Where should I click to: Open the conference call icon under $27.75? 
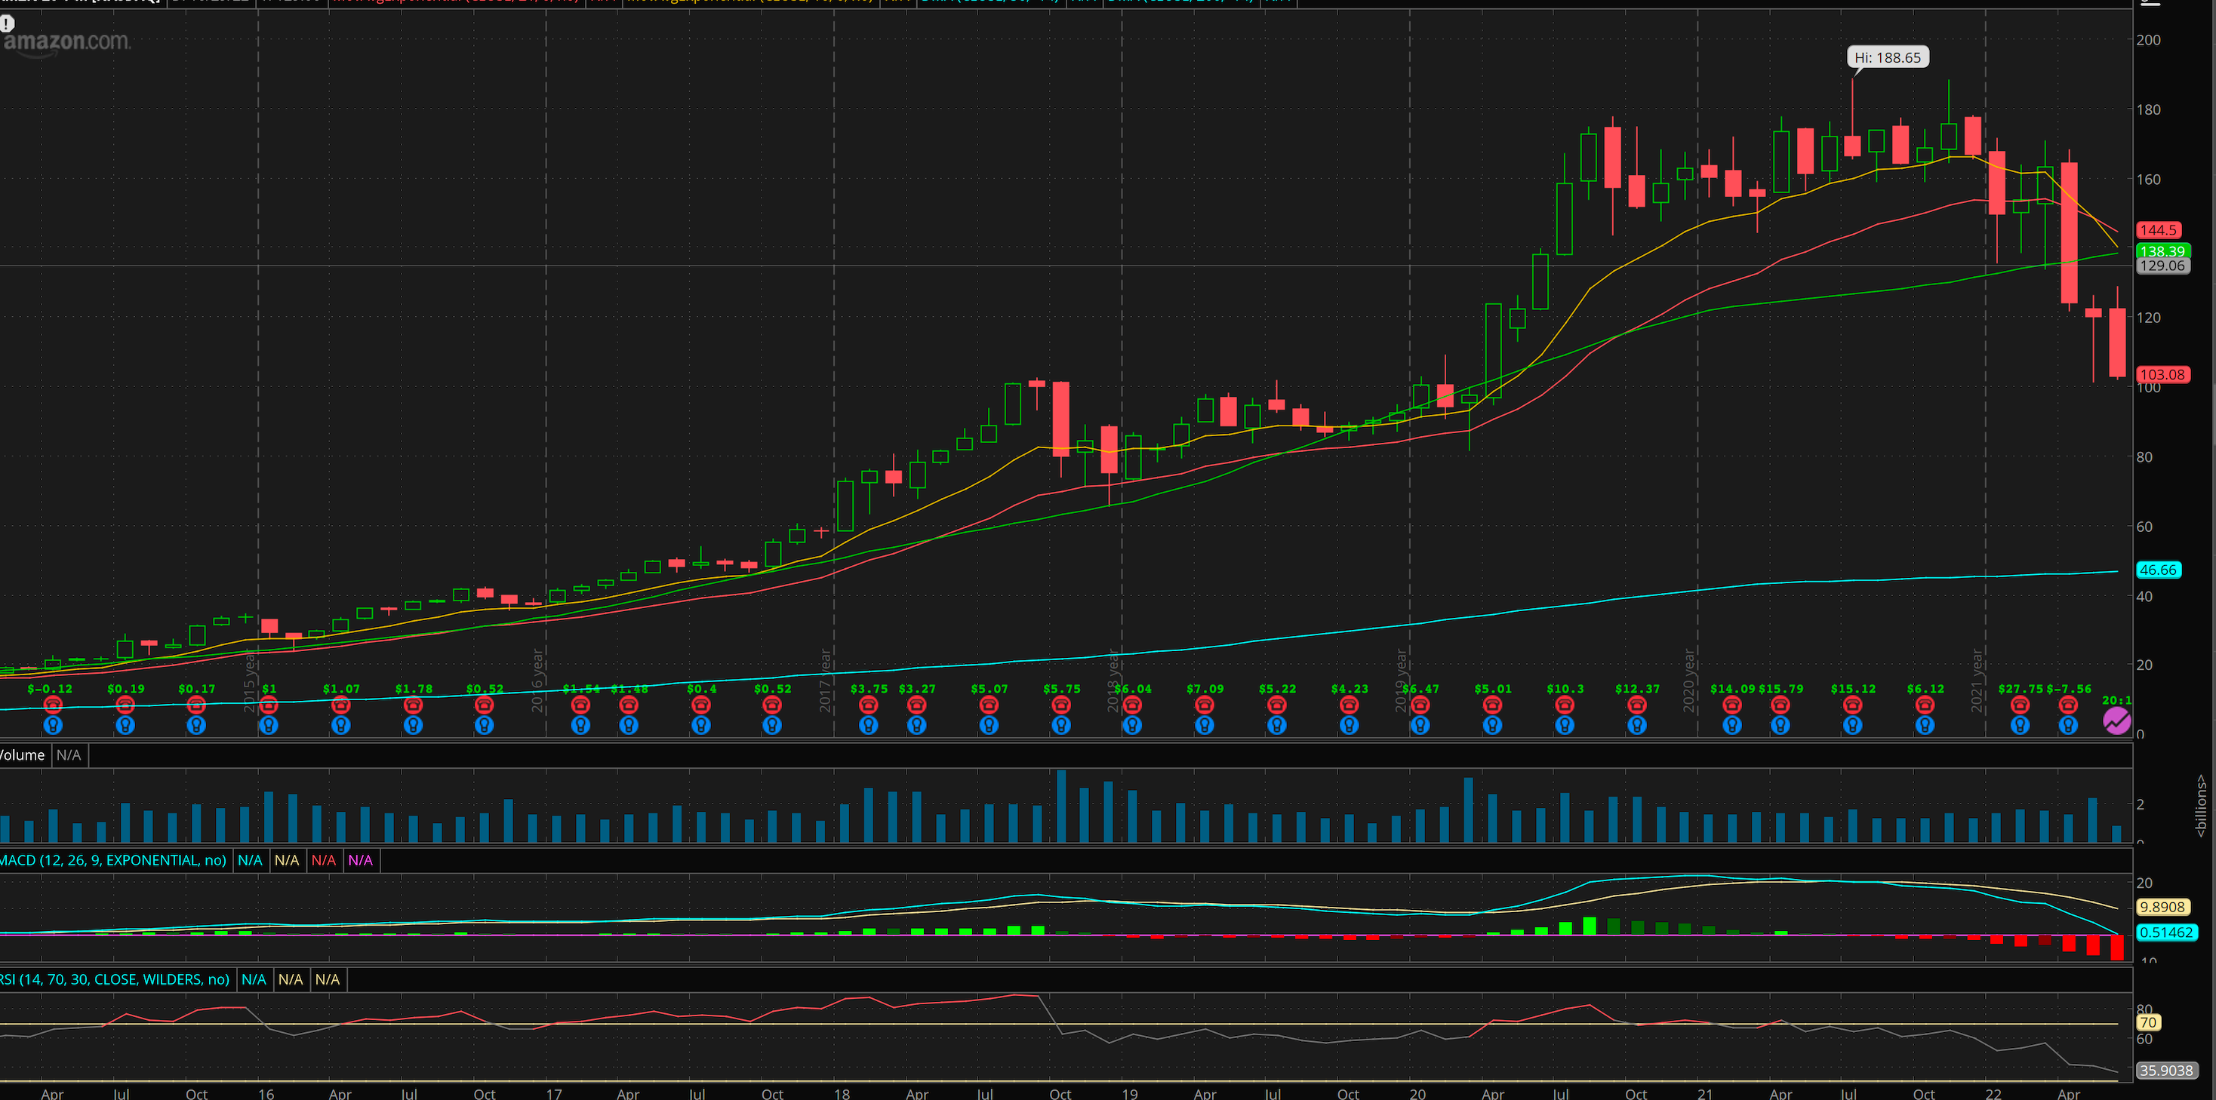click(2020, 705)
